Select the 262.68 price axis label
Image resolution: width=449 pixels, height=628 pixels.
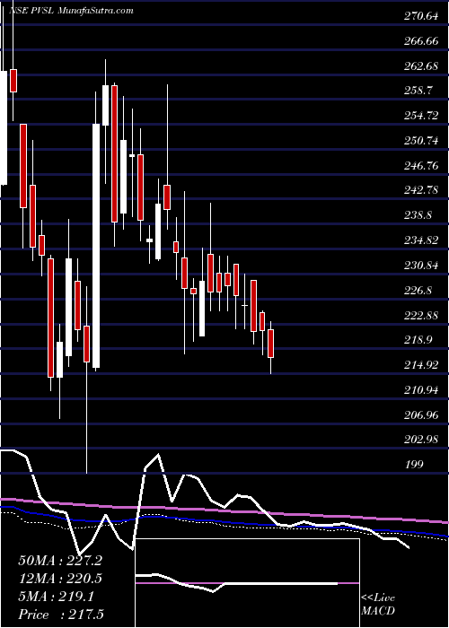click(x=420, y=66)
